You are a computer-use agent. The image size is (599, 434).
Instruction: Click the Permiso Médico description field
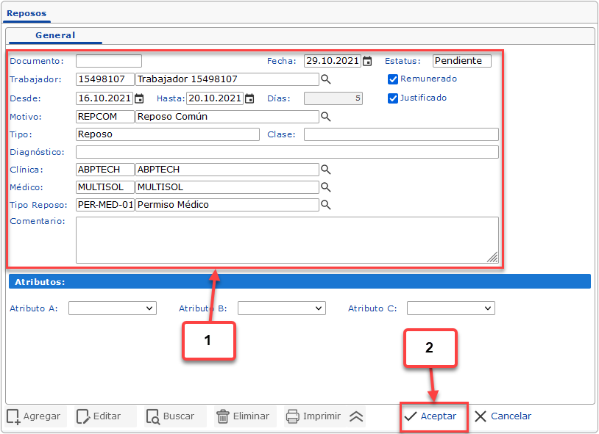227,205
